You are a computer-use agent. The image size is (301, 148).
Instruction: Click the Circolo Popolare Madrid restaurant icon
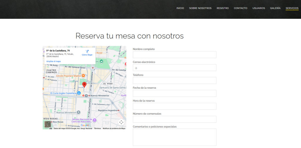(x=83, y=76)
